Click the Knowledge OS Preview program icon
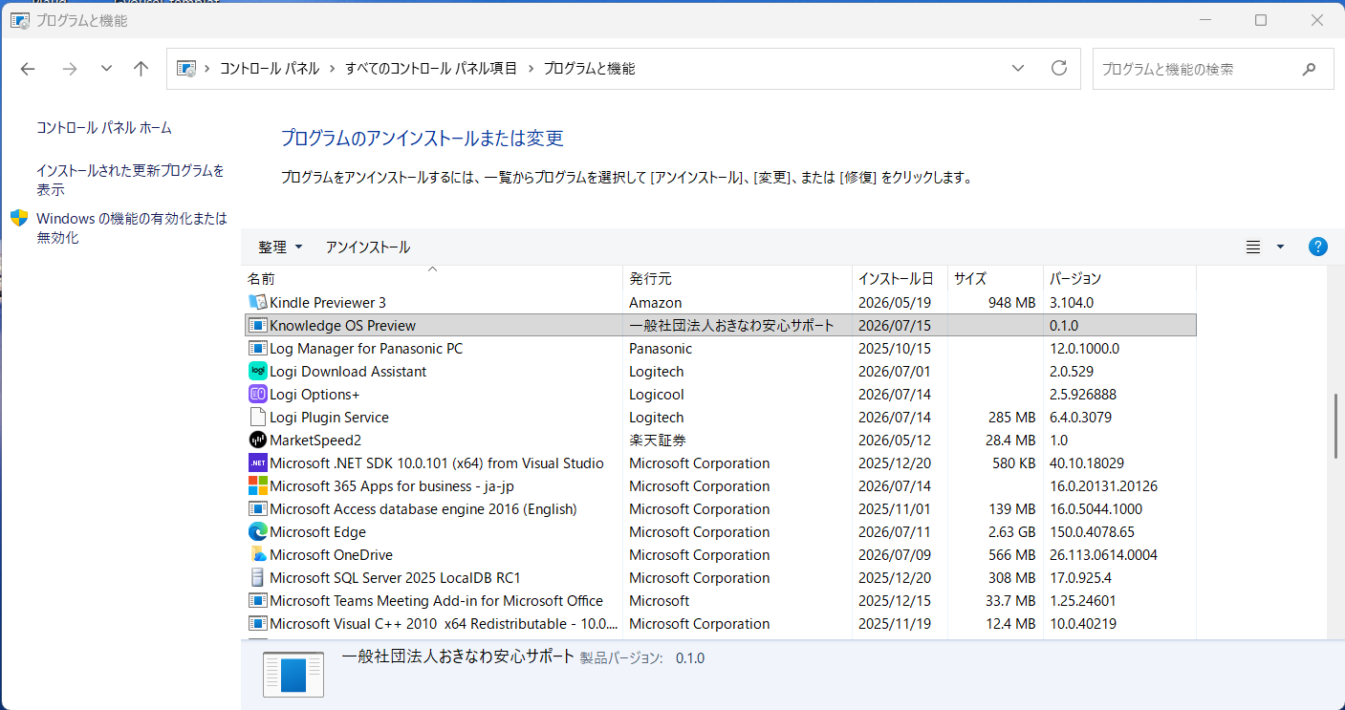The image size is (1345, 710). point(257,325)
